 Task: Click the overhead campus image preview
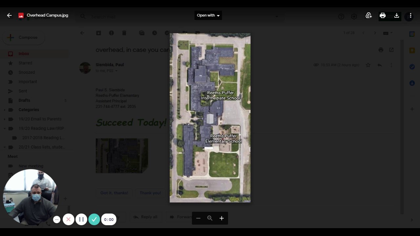(210, 118)
